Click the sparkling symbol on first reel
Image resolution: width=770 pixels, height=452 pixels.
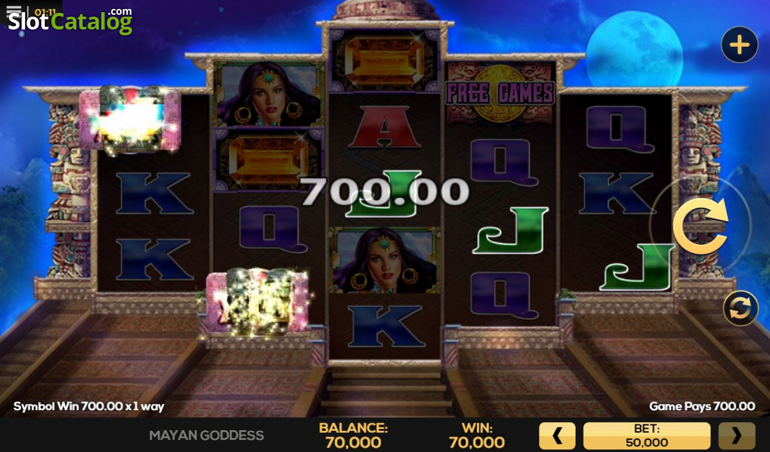pos(130,120)
